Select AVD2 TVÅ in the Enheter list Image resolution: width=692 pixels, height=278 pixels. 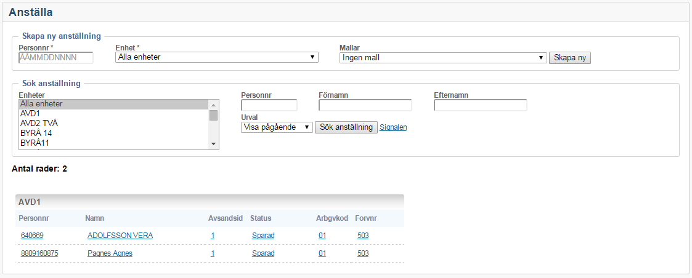point(114,124)
